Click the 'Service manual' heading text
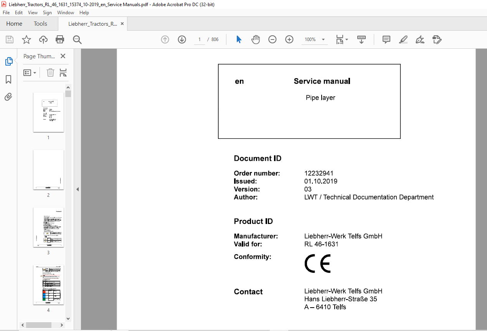The width and height of the screenshot is (487, 331). (322, 81)
